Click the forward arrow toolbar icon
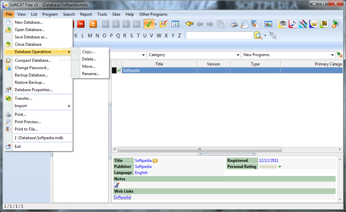This screenshot has width=346, height=212. coord(210,24)
